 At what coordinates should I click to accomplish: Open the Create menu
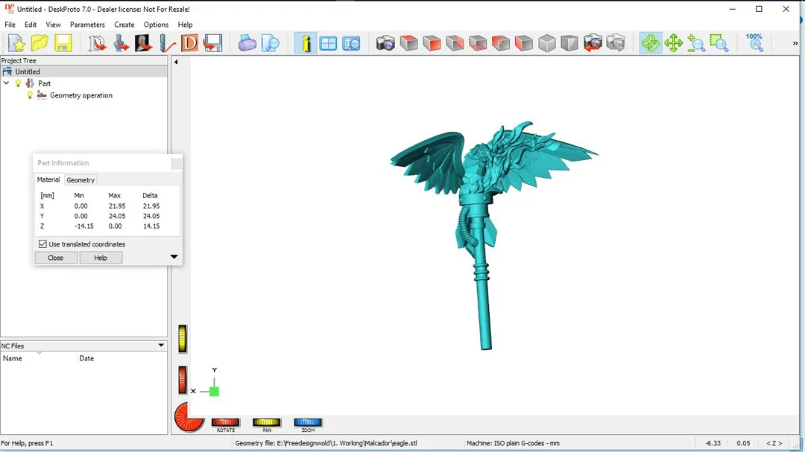click(124, 25)
